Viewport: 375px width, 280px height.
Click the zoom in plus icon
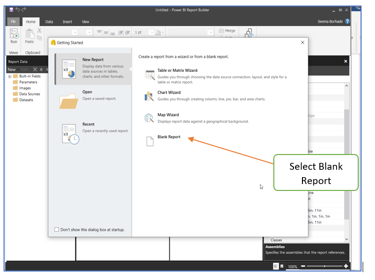tap(346, 266)
